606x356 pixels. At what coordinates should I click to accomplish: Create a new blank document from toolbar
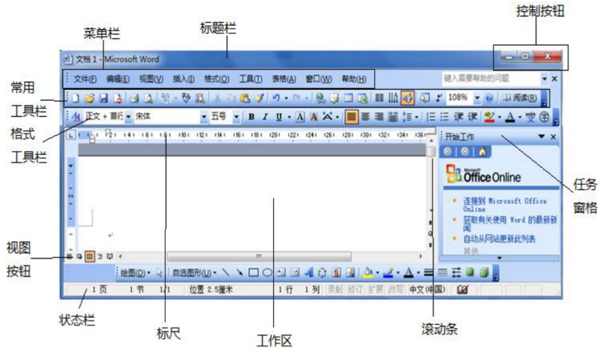click(76, 99)
